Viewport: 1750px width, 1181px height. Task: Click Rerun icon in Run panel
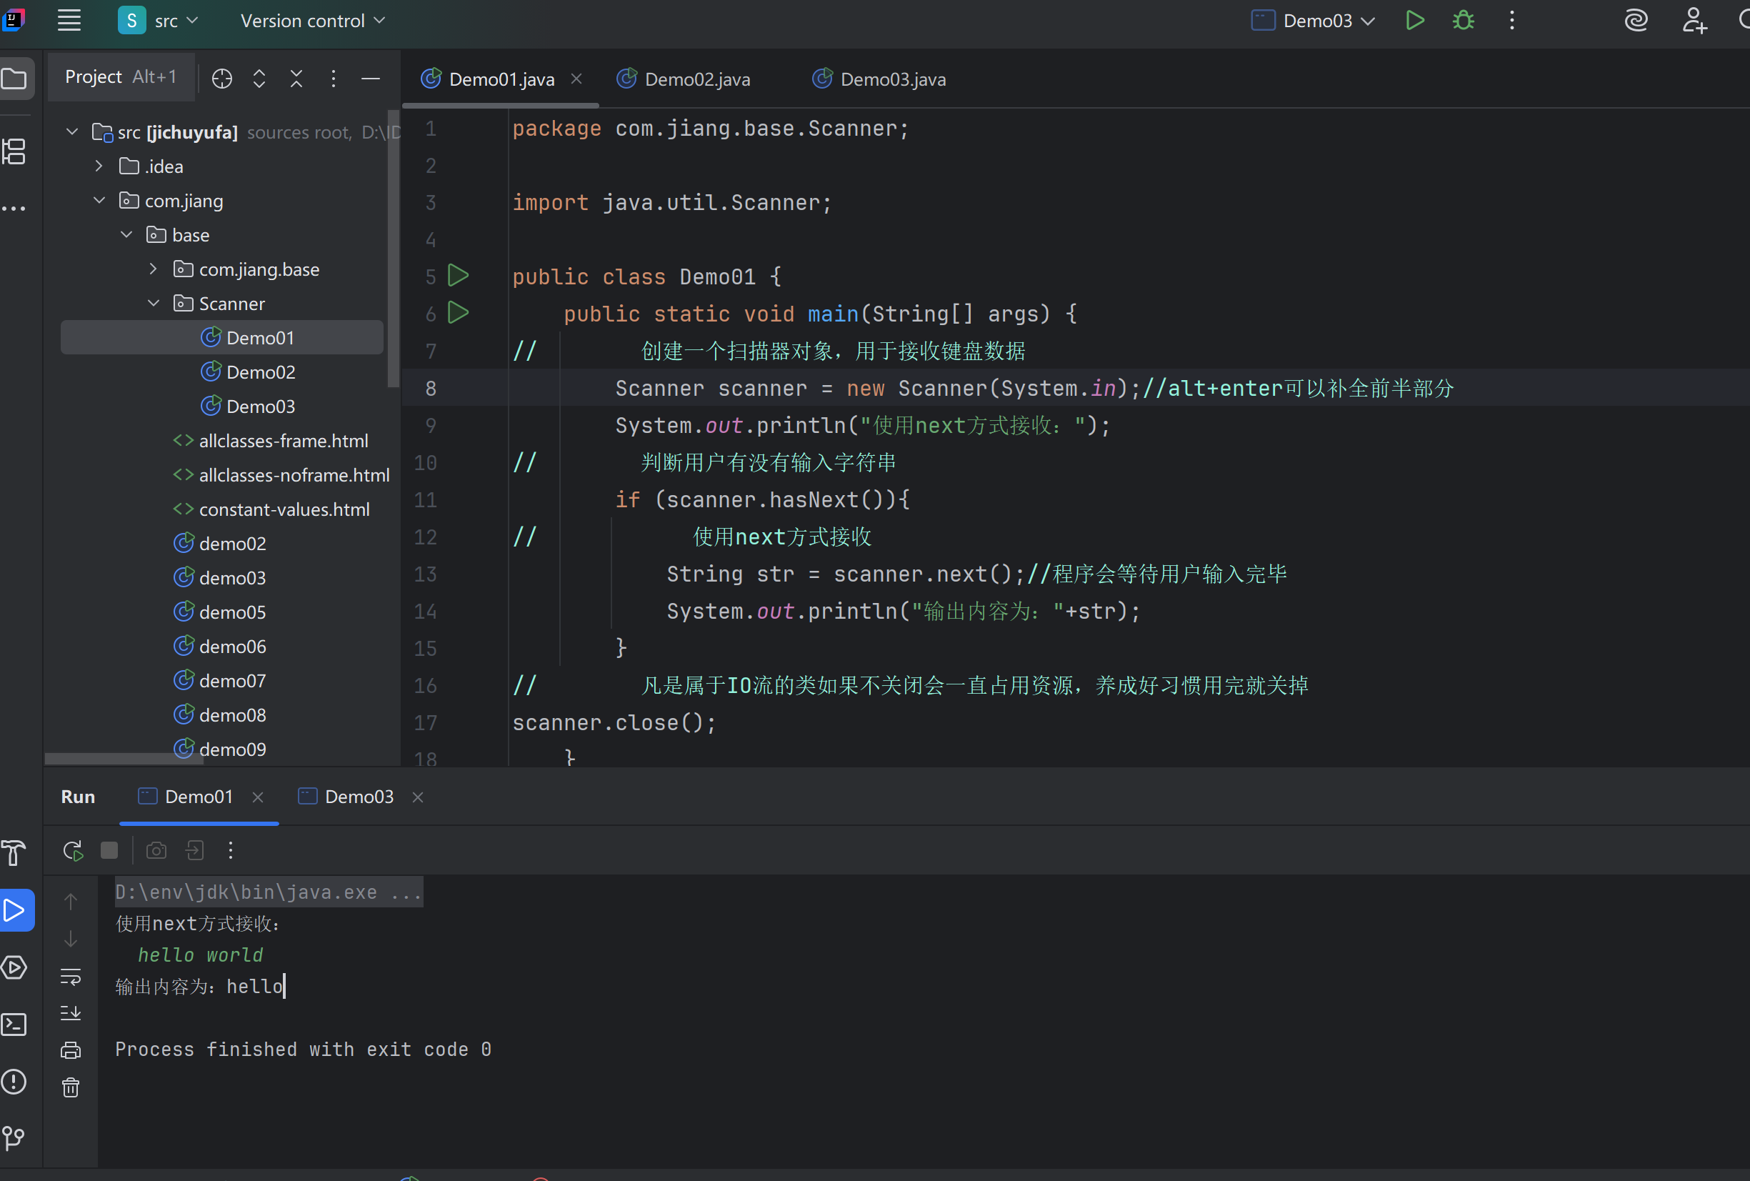coord(72,850)
